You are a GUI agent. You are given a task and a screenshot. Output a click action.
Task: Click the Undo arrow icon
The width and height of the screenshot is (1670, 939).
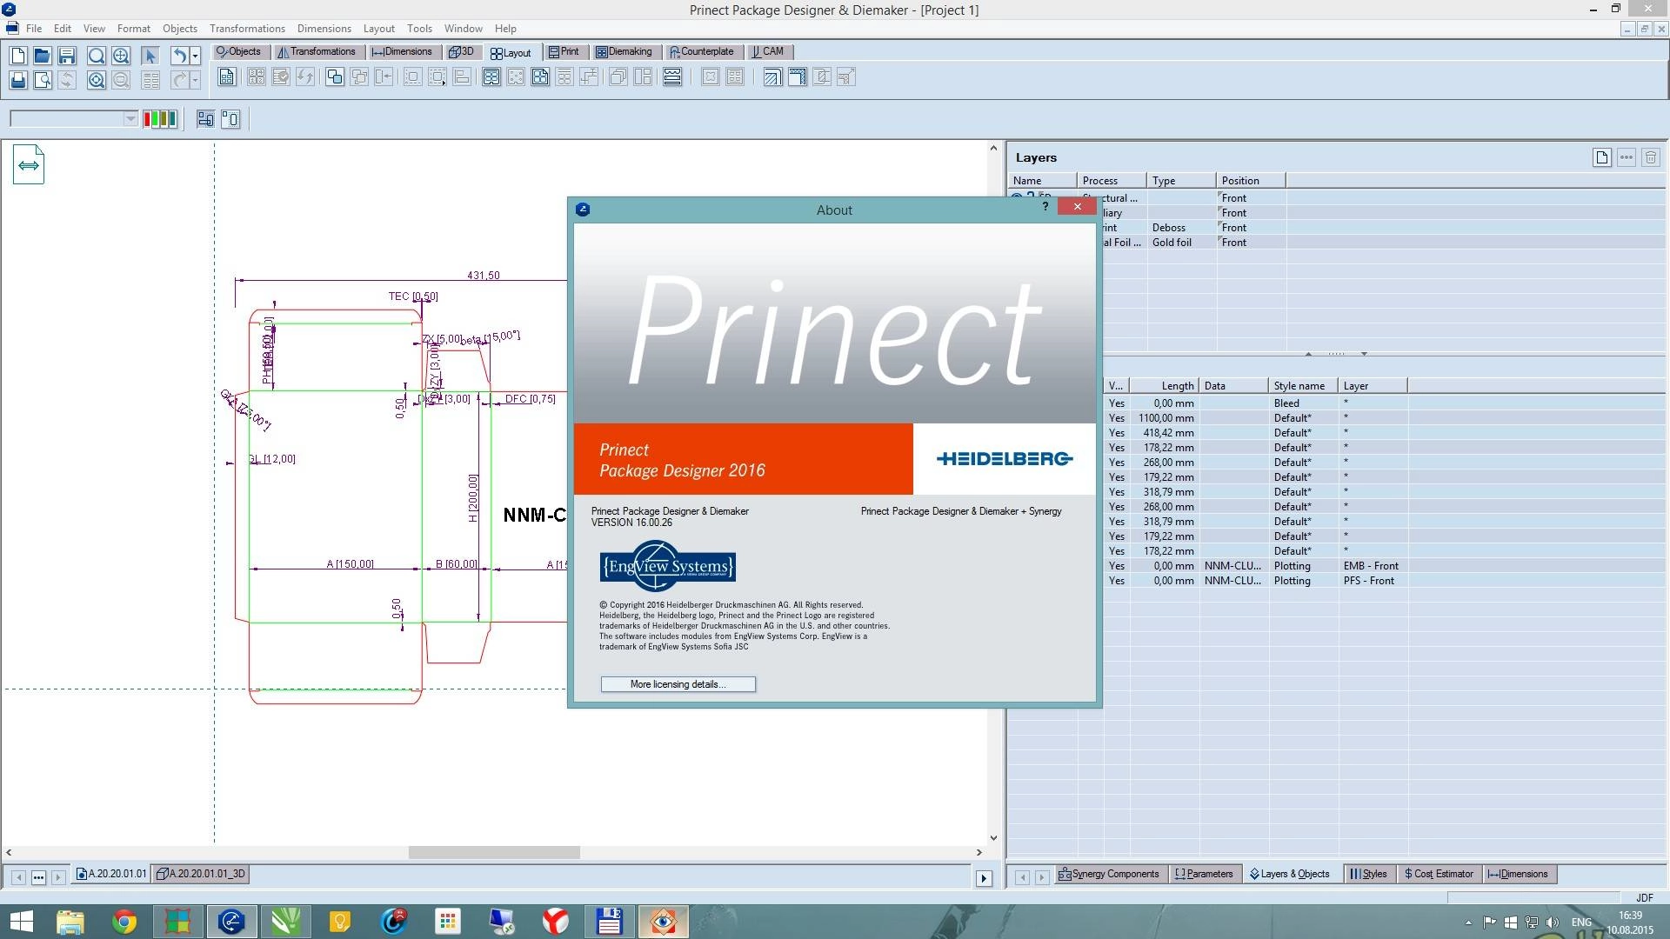[179, 56]
